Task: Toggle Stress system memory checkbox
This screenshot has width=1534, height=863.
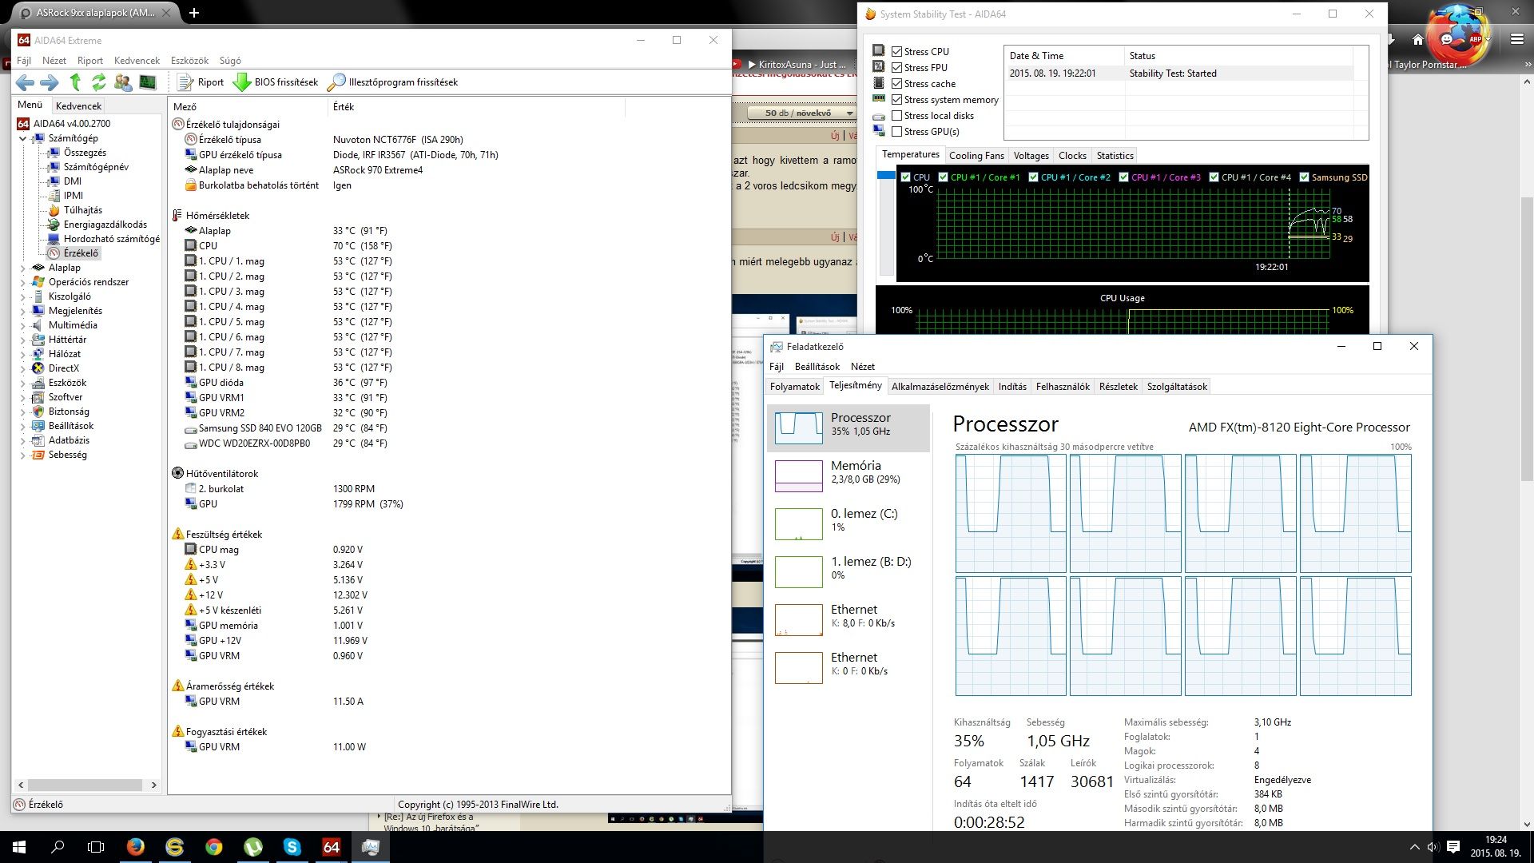Action: (896, 100)
